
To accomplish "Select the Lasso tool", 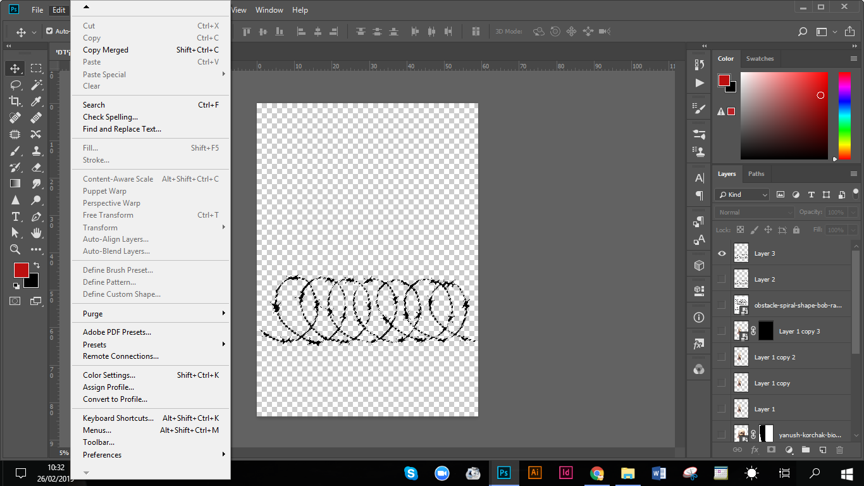I will [15, 85].
